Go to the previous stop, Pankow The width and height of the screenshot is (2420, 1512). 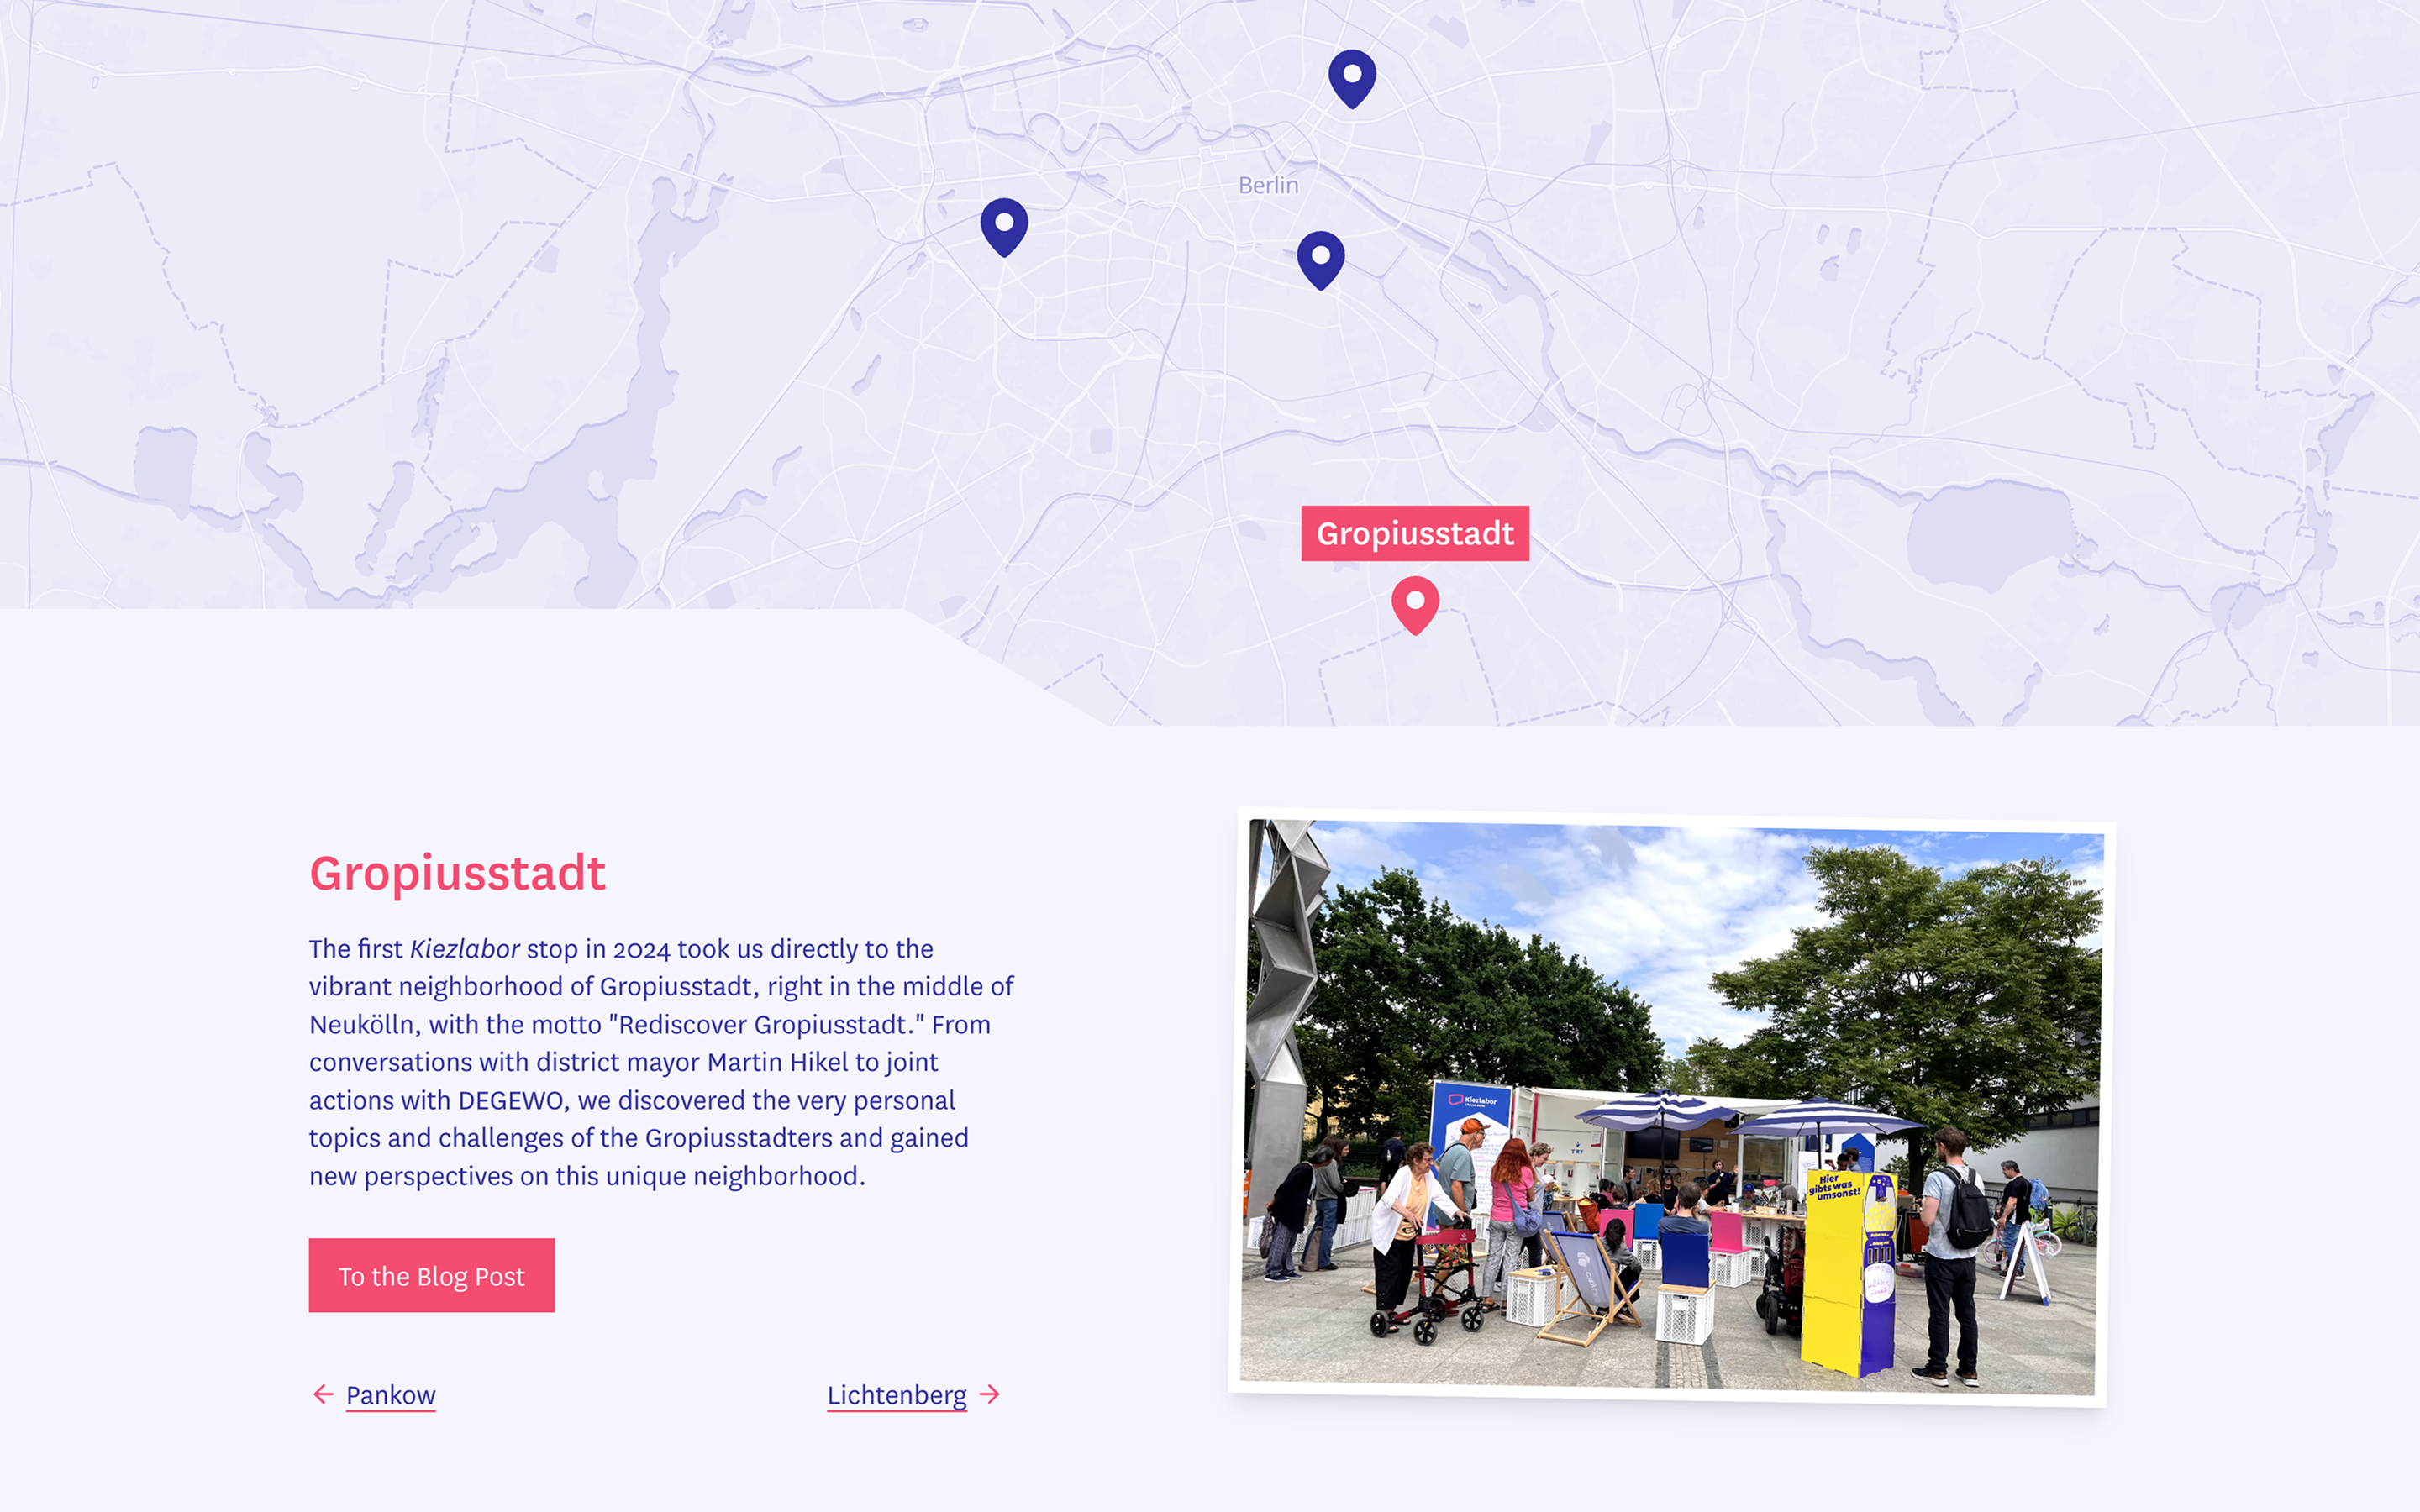390,1394
